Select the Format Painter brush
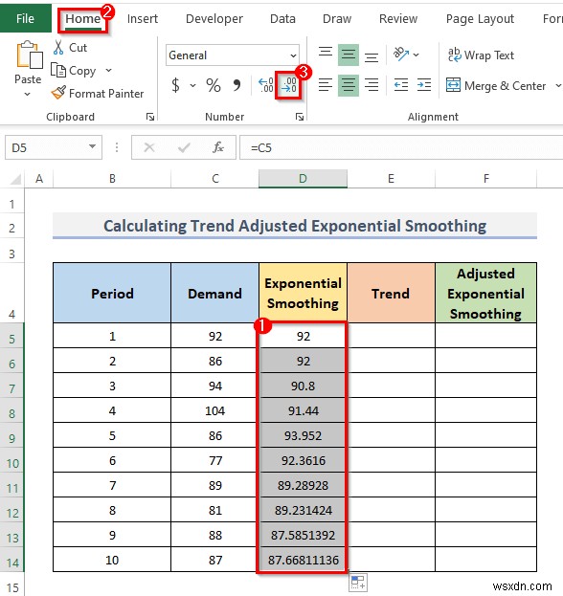This screenshot has width=563, height=596. 58,93
